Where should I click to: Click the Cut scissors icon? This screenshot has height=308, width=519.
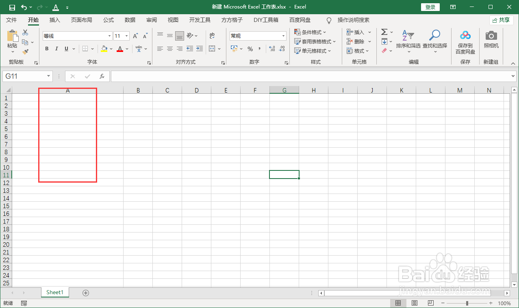tap(25, 32)
